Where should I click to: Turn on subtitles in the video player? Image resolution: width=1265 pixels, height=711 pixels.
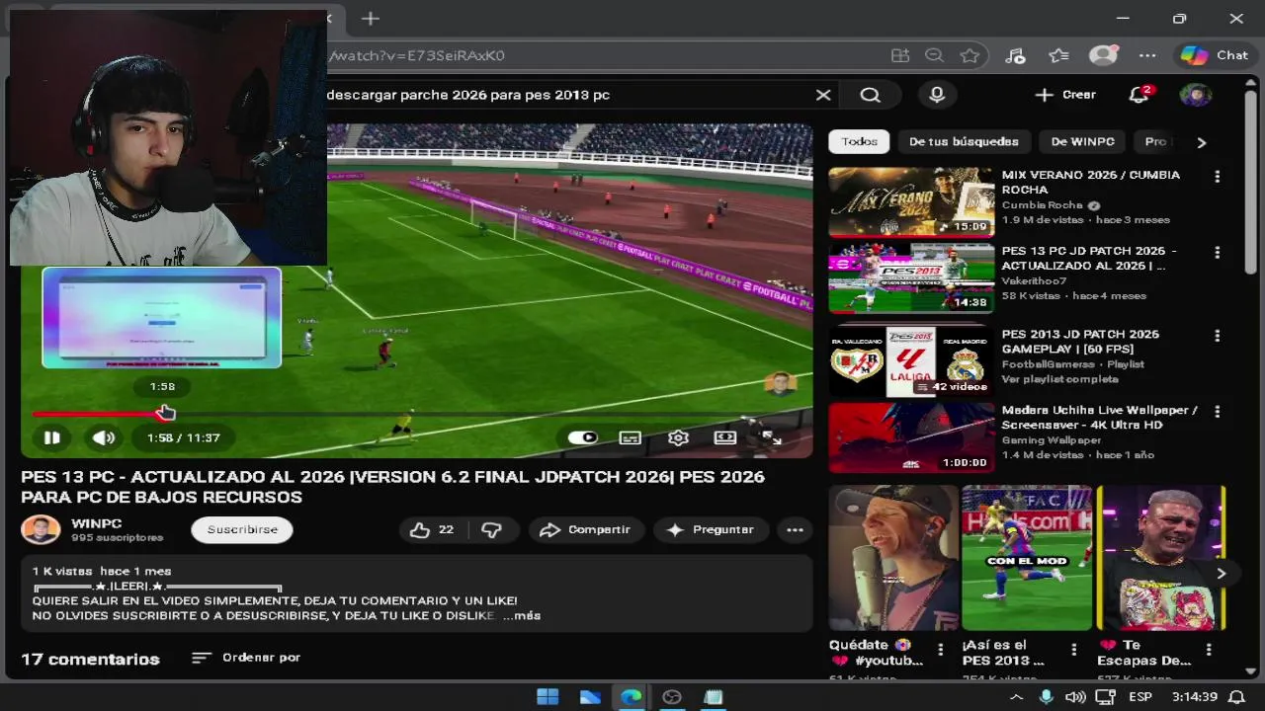click(x=630, y=437)
